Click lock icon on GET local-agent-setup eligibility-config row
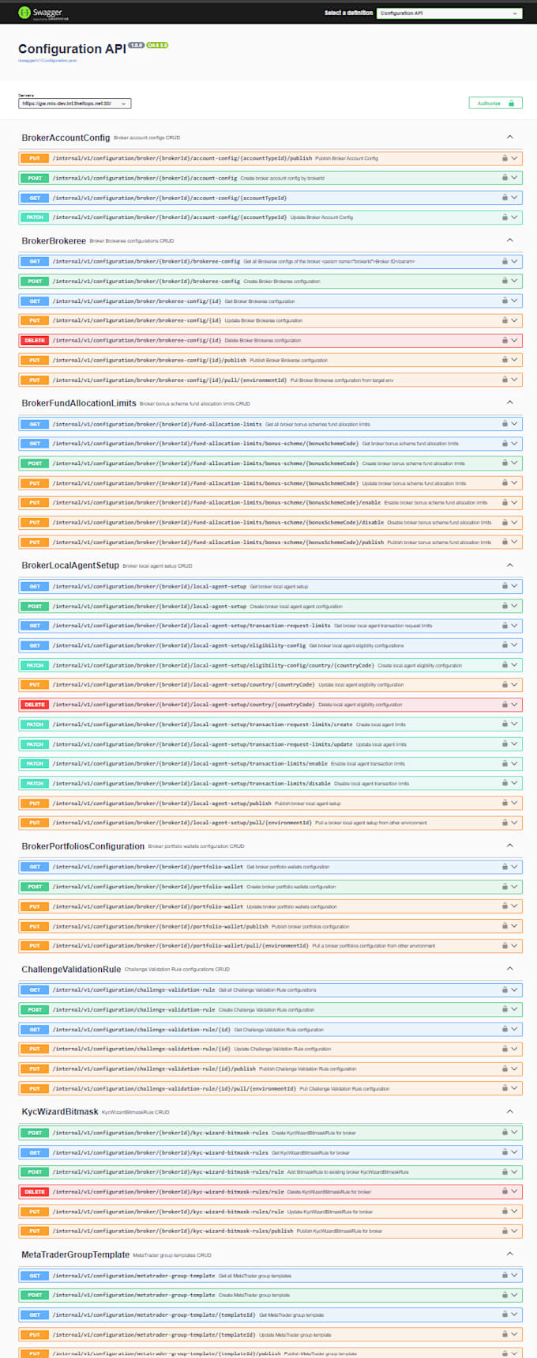537x1358 pixels. click(505, 645)
